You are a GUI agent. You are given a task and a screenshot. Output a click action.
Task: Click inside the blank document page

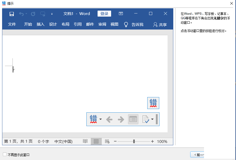[x=85, y=84]
